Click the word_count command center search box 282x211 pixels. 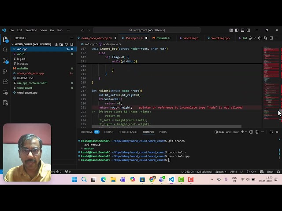pyautogui.click(x=147, y=30)
